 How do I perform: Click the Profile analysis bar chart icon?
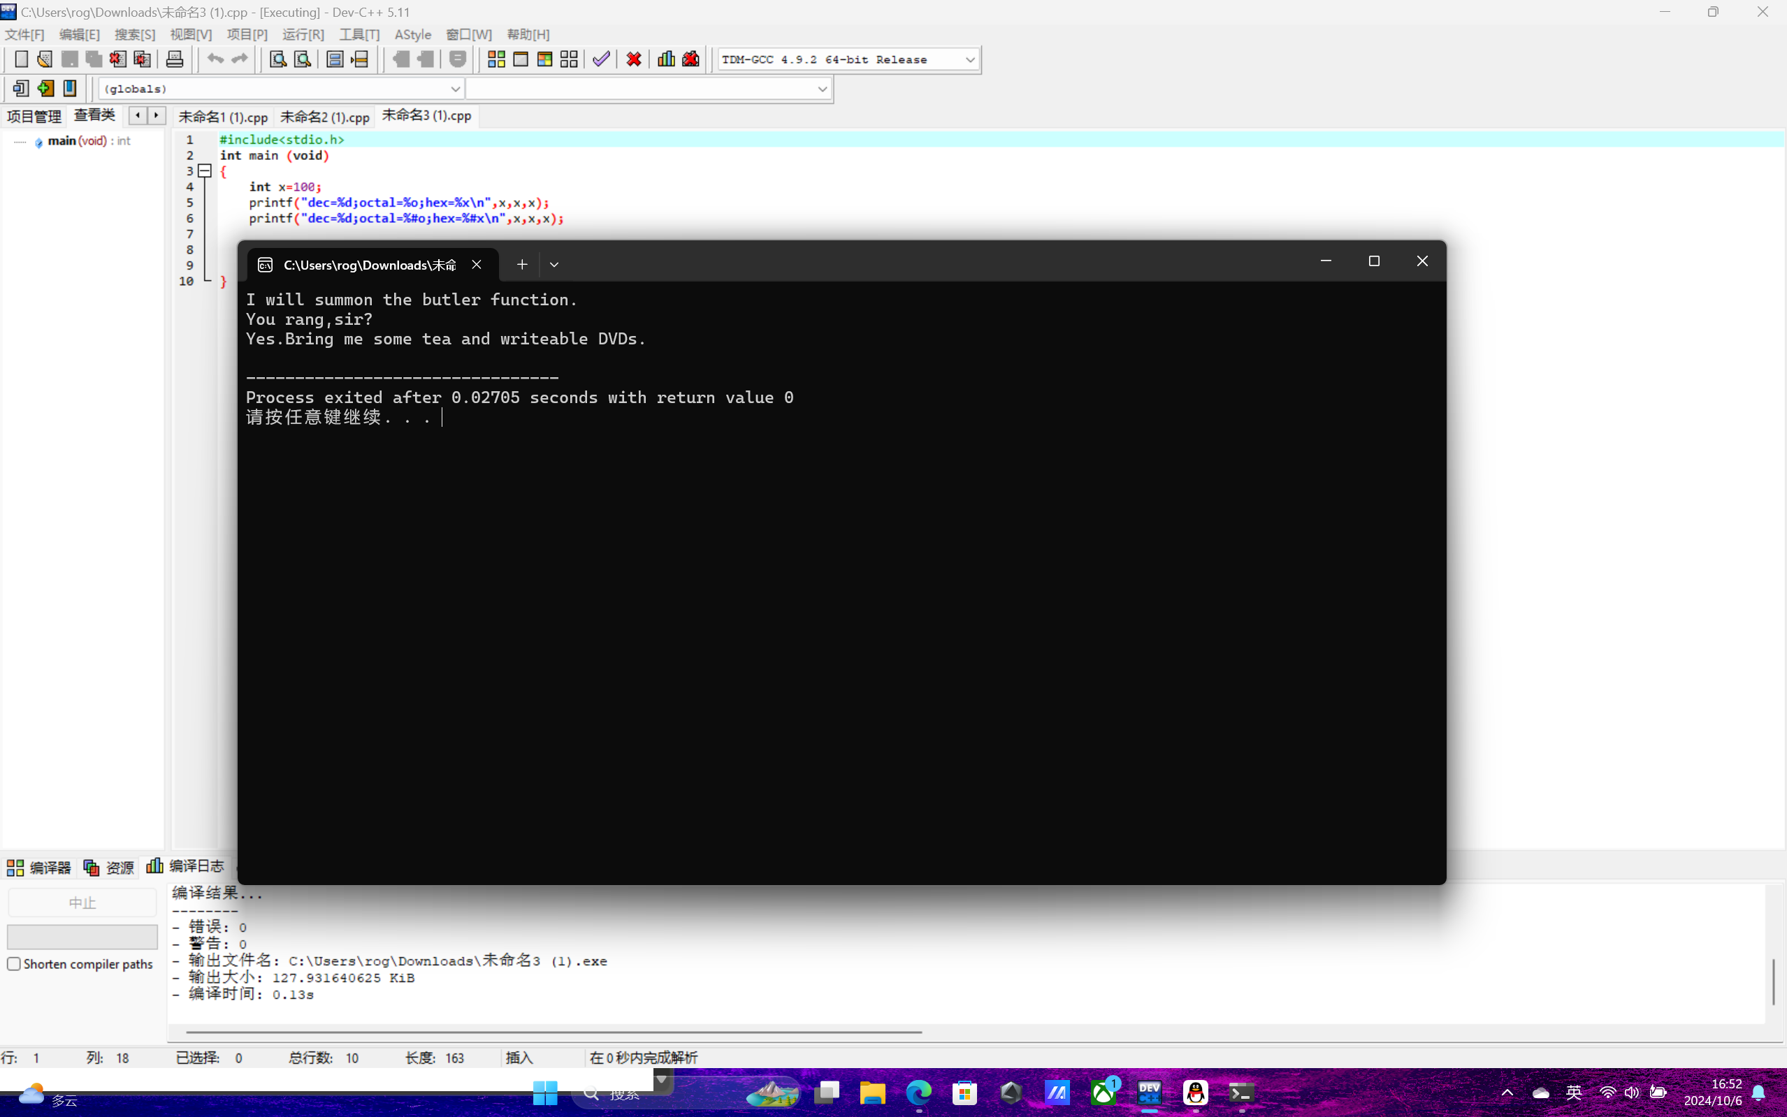point(666,59)
